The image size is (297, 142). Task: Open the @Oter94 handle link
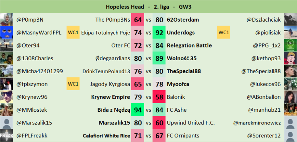28,46
